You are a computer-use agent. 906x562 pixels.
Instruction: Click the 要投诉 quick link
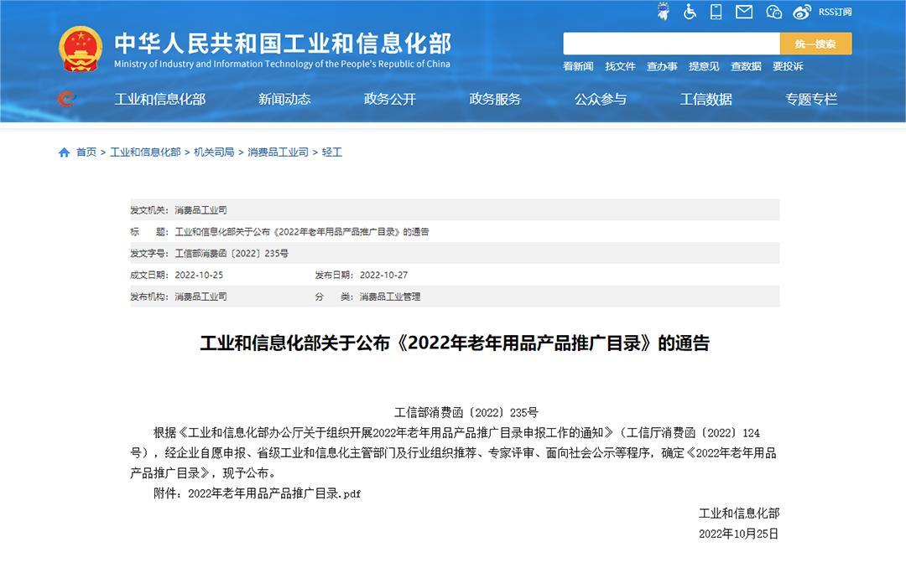tap(788, 66)
